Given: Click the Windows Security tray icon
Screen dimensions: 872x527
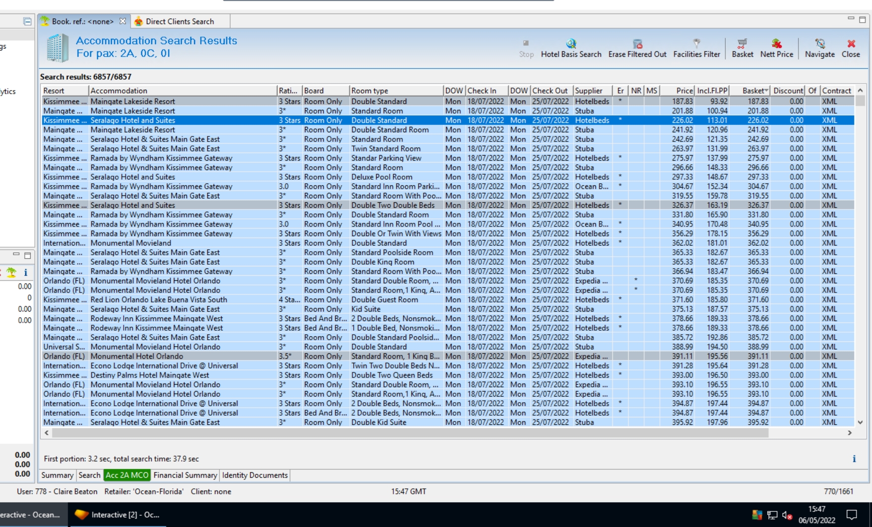Looking at the screenshot, I should click(x=757, y=515).
